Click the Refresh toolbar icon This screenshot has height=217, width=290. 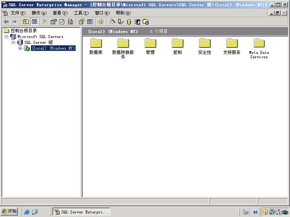pos(62,22)
